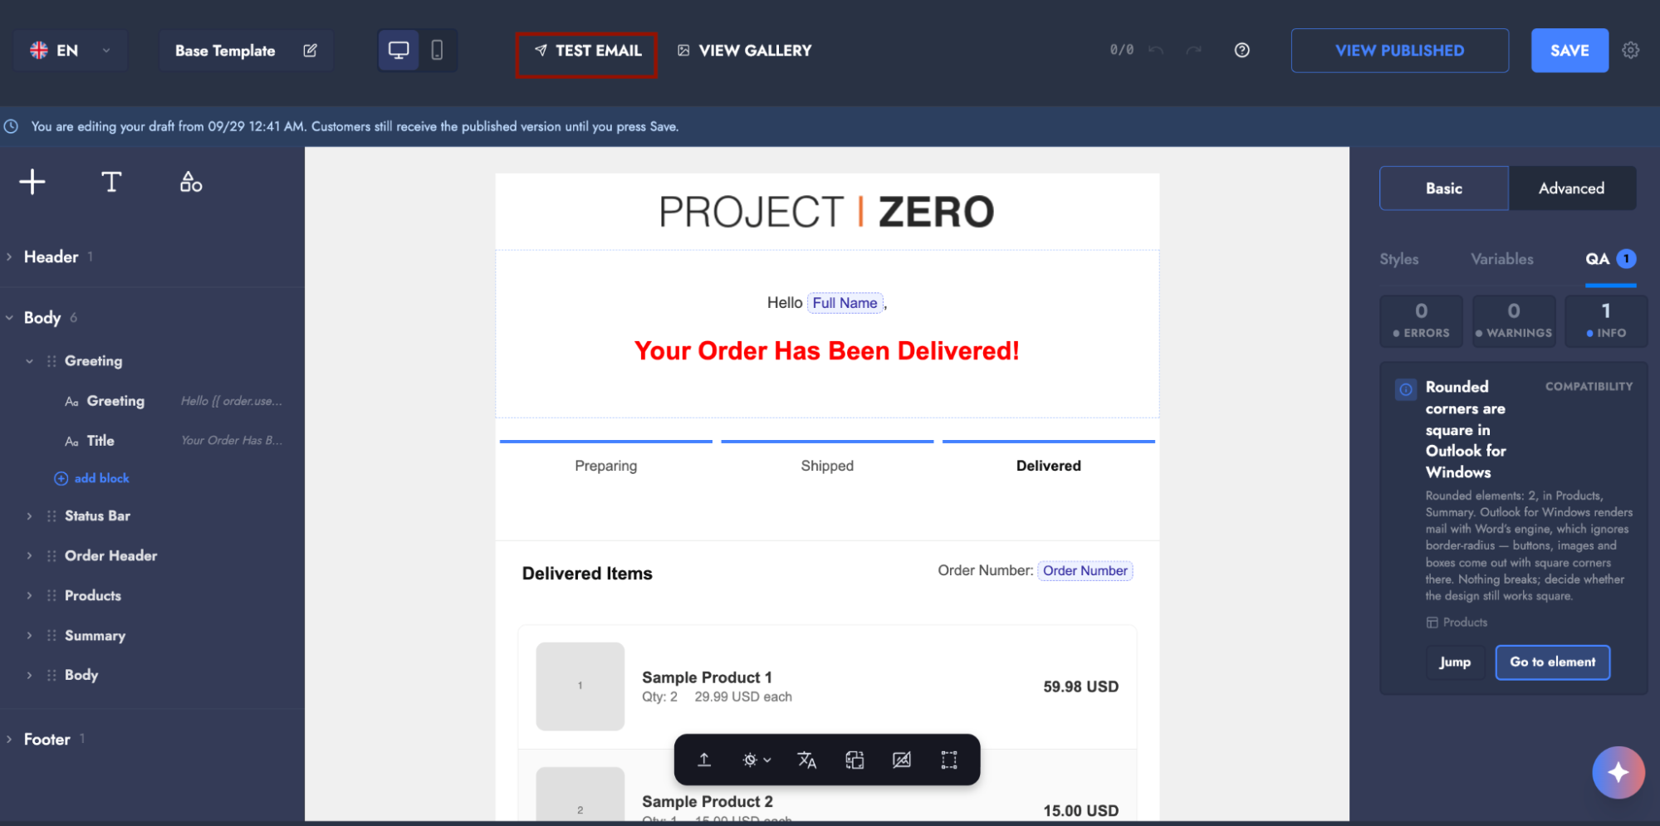Click the translate icon in floating toolbar
Screen dimensions: 1660x826
tap(806, 760)
